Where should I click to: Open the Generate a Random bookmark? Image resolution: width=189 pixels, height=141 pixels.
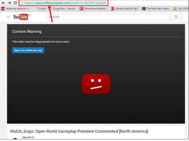click(x=94, y=9)
